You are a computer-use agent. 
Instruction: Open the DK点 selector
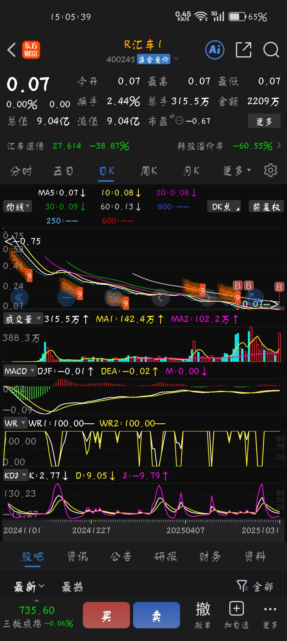click(x=224, y=206)
